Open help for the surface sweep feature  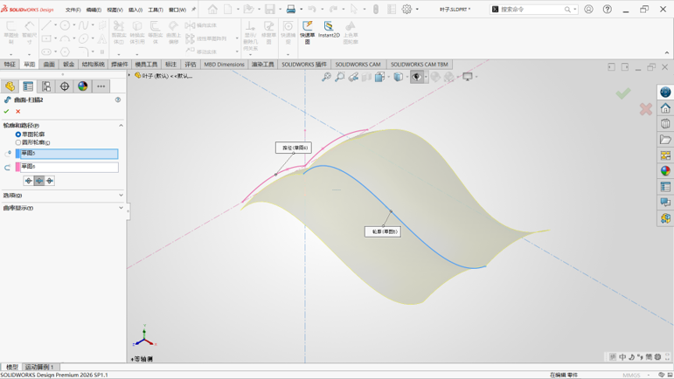click(x=118, y=100)
